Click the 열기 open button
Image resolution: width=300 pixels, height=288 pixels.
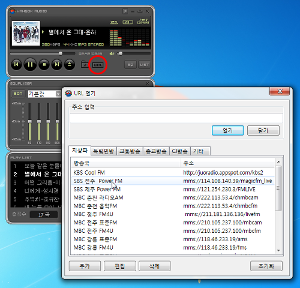[228, 131]
